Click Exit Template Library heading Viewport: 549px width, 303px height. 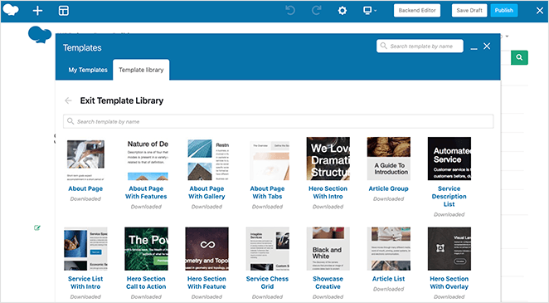point(122,100)
